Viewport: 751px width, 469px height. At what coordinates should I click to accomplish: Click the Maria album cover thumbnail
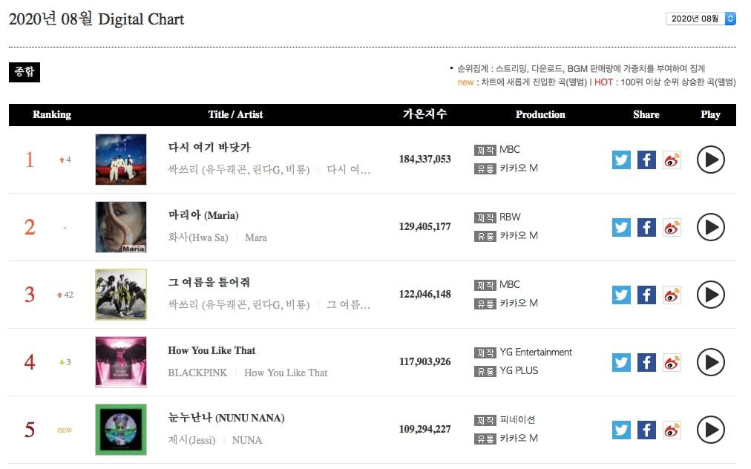pos(121,227)
